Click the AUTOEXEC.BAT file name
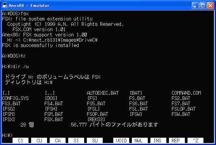The width and height of the screenshot is (216, 145). tap(103, 93)
